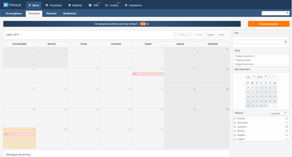
Task: Click the Filtr search magnifier icon
Action: click(286, 42)
